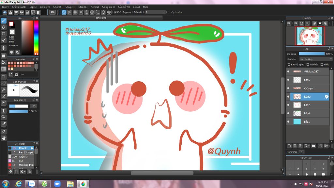Select the Mapping Pen brush
Image resolution: width=334 pixels, height=188 pixels.
click(21, 165)
